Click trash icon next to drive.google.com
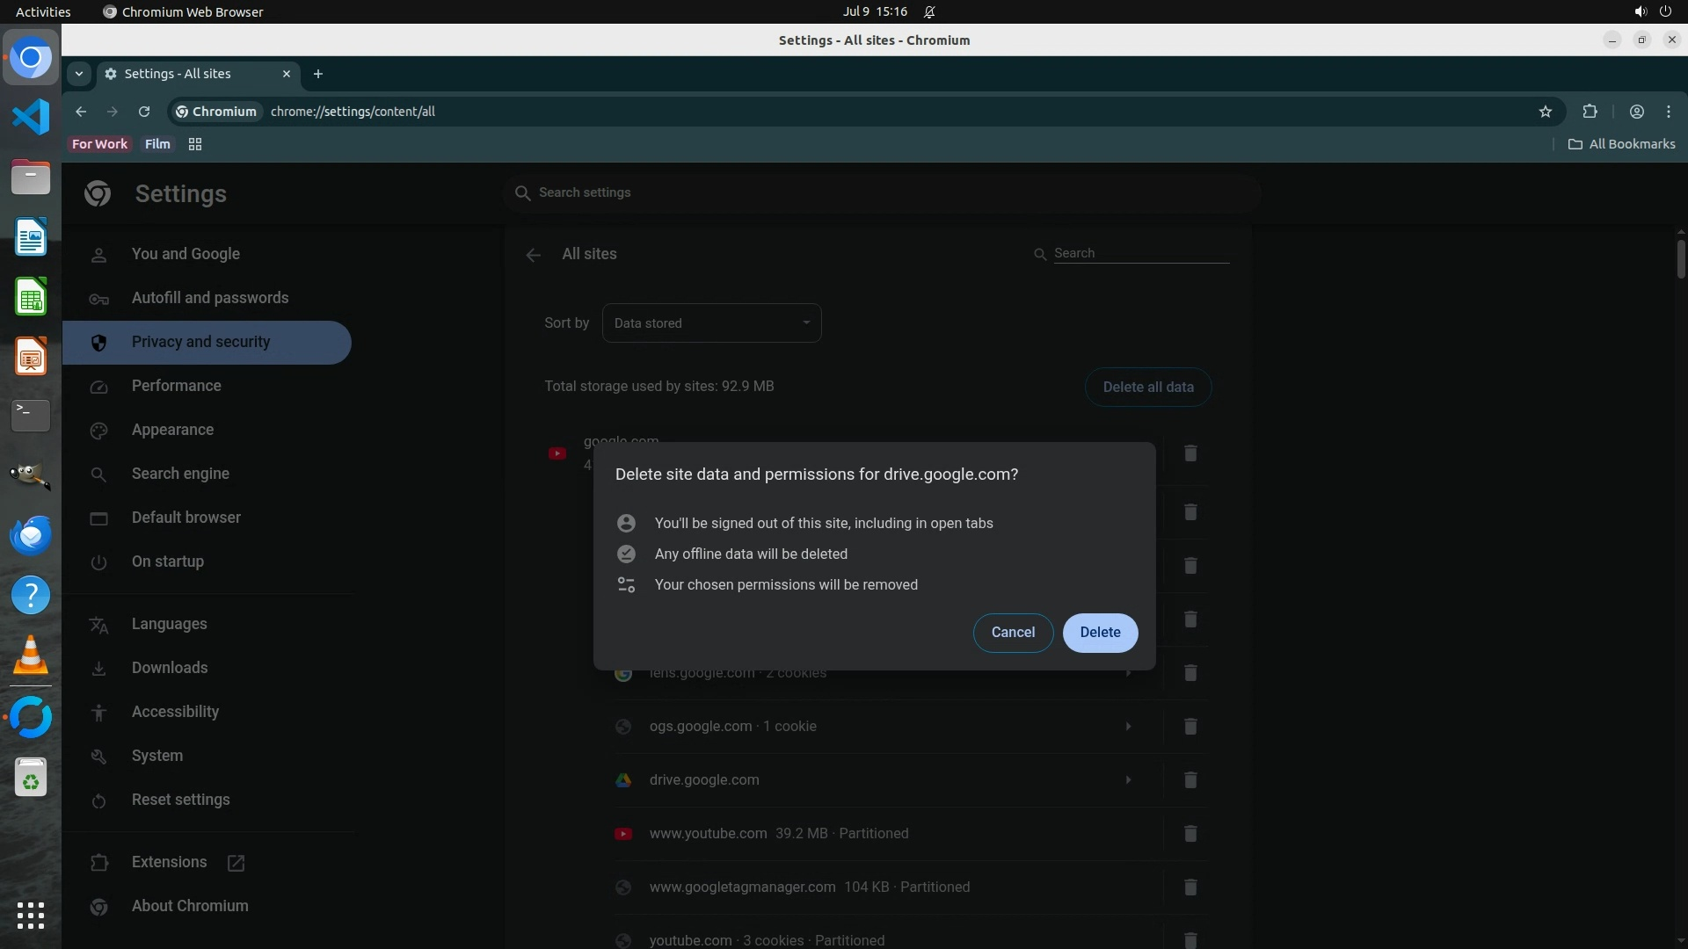The width and height of the screenshot is (1688, 949). tap(1190, 780)
